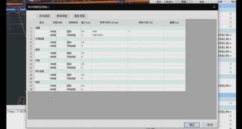Image resolution: width=242 pixels, height=129 pixels.
Task: Select the 直径(mm) column header
Action: pyautogui.click(x=86, y=23)
